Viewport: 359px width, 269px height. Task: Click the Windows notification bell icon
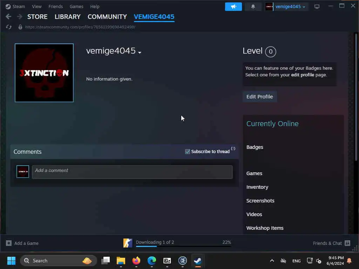[x=350, y=261]
